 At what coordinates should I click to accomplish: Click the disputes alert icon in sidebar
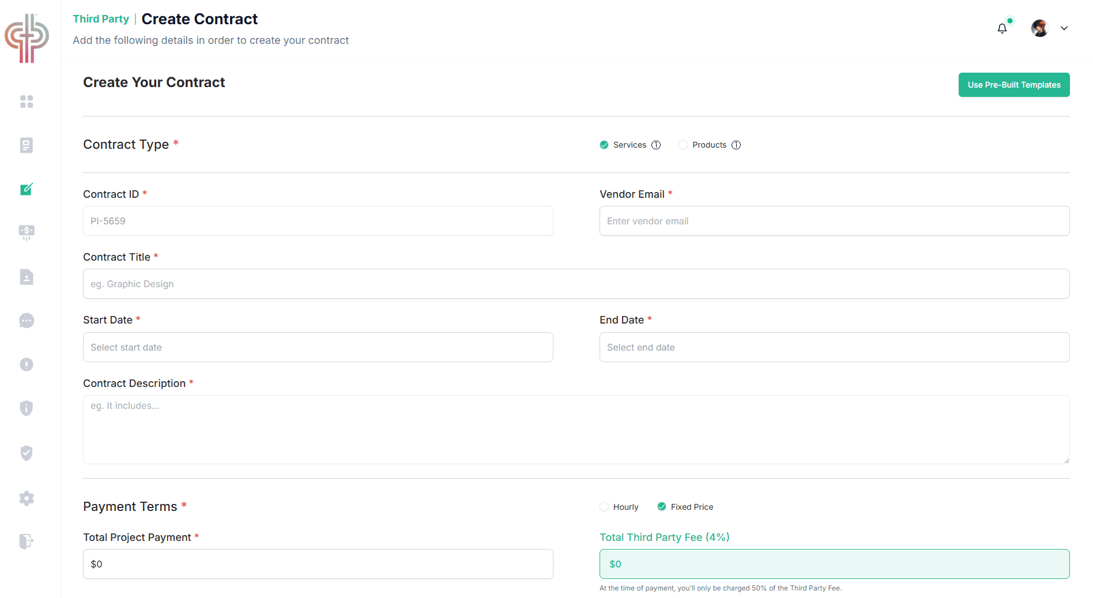click(x=27, y=364)
